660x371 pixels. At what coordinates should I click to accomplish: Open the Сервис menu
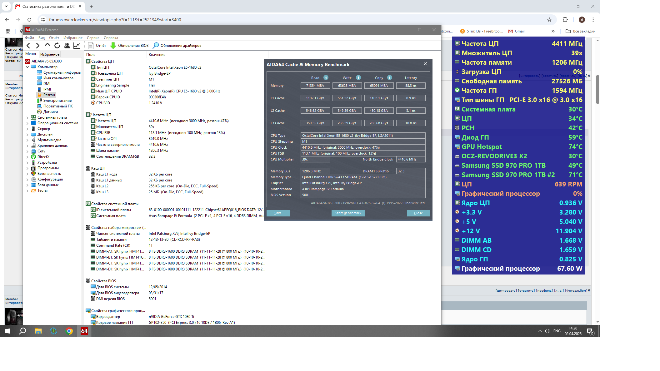(x=93, y=38)
